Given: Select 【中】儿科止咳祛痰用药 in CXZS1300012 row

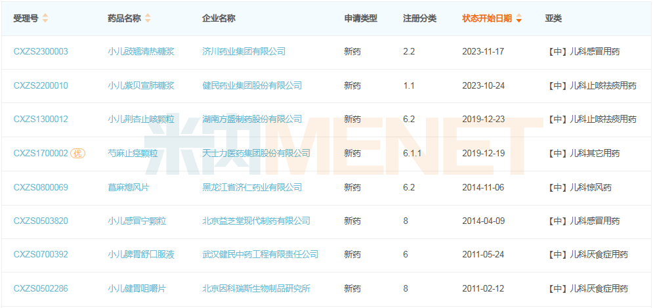Looking at the screenshot, I should 591,120.
